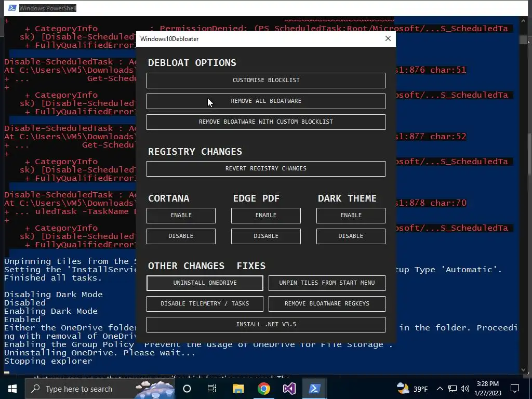Disable Cortana
The height and width of the screenshot is (399, 532).
click(x=181, y=236)
